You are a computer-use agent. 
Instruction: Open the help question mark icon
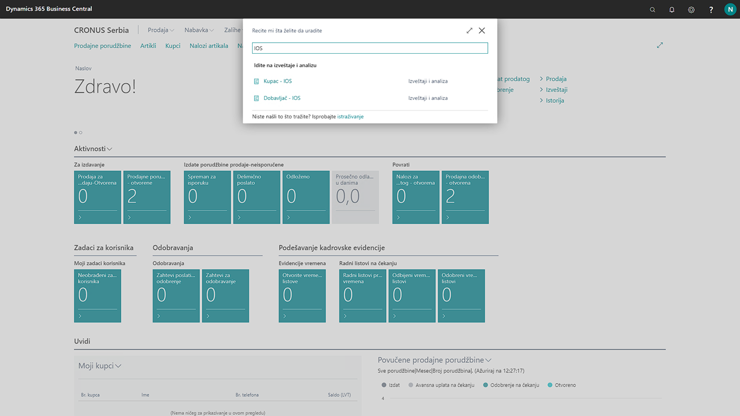point(711,9)
